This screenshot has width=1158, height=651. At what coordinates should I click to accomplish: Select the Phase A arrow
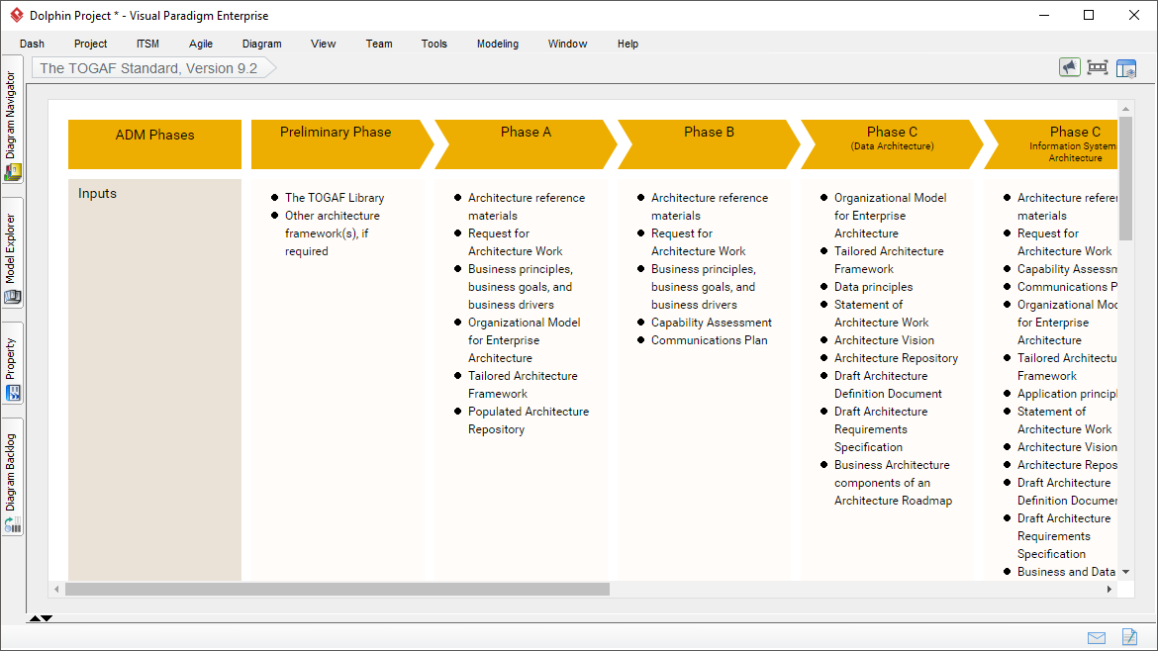click(x=526, y=144)
